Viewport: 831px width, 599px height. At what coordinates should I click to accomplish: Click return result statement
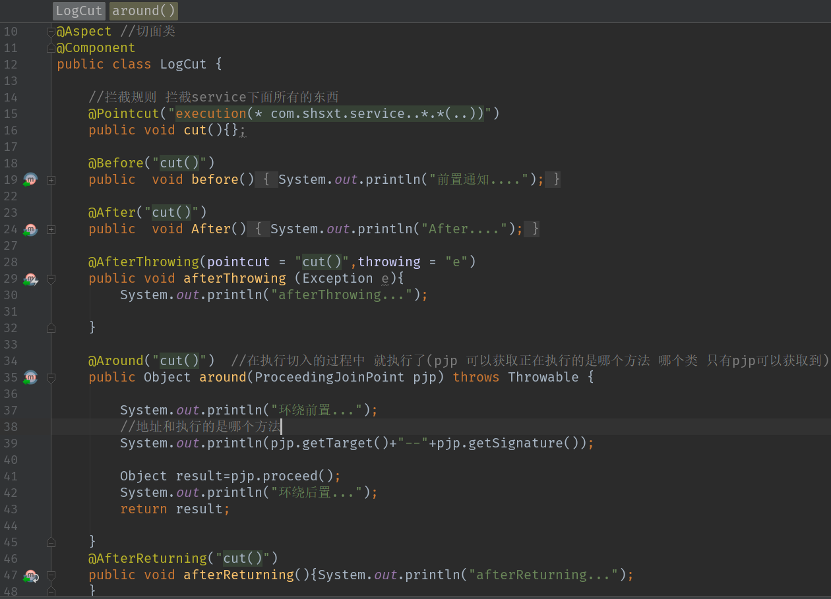coord(175,509)
